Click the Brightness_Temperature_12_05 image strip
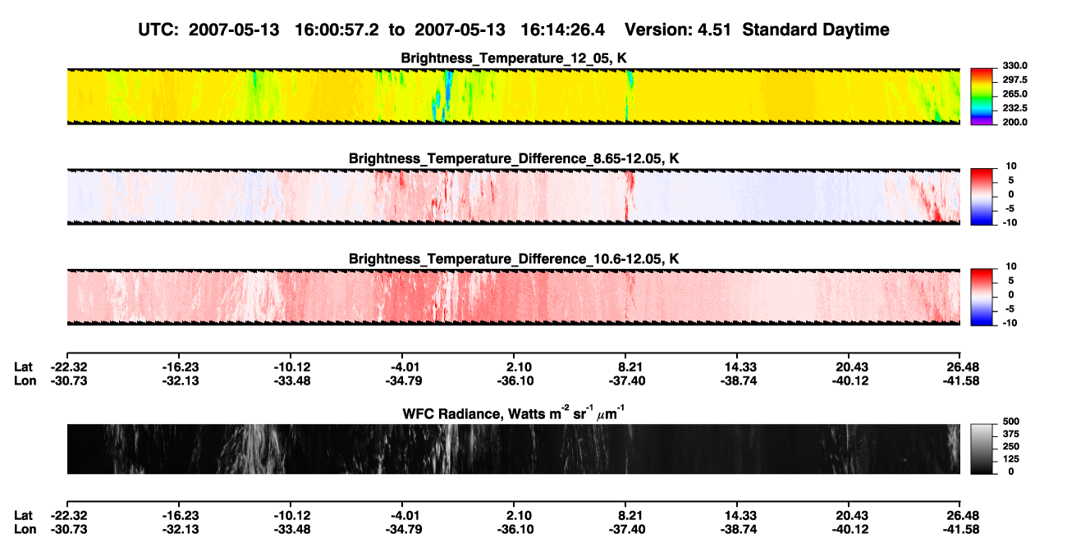 (x=513, y=96)
